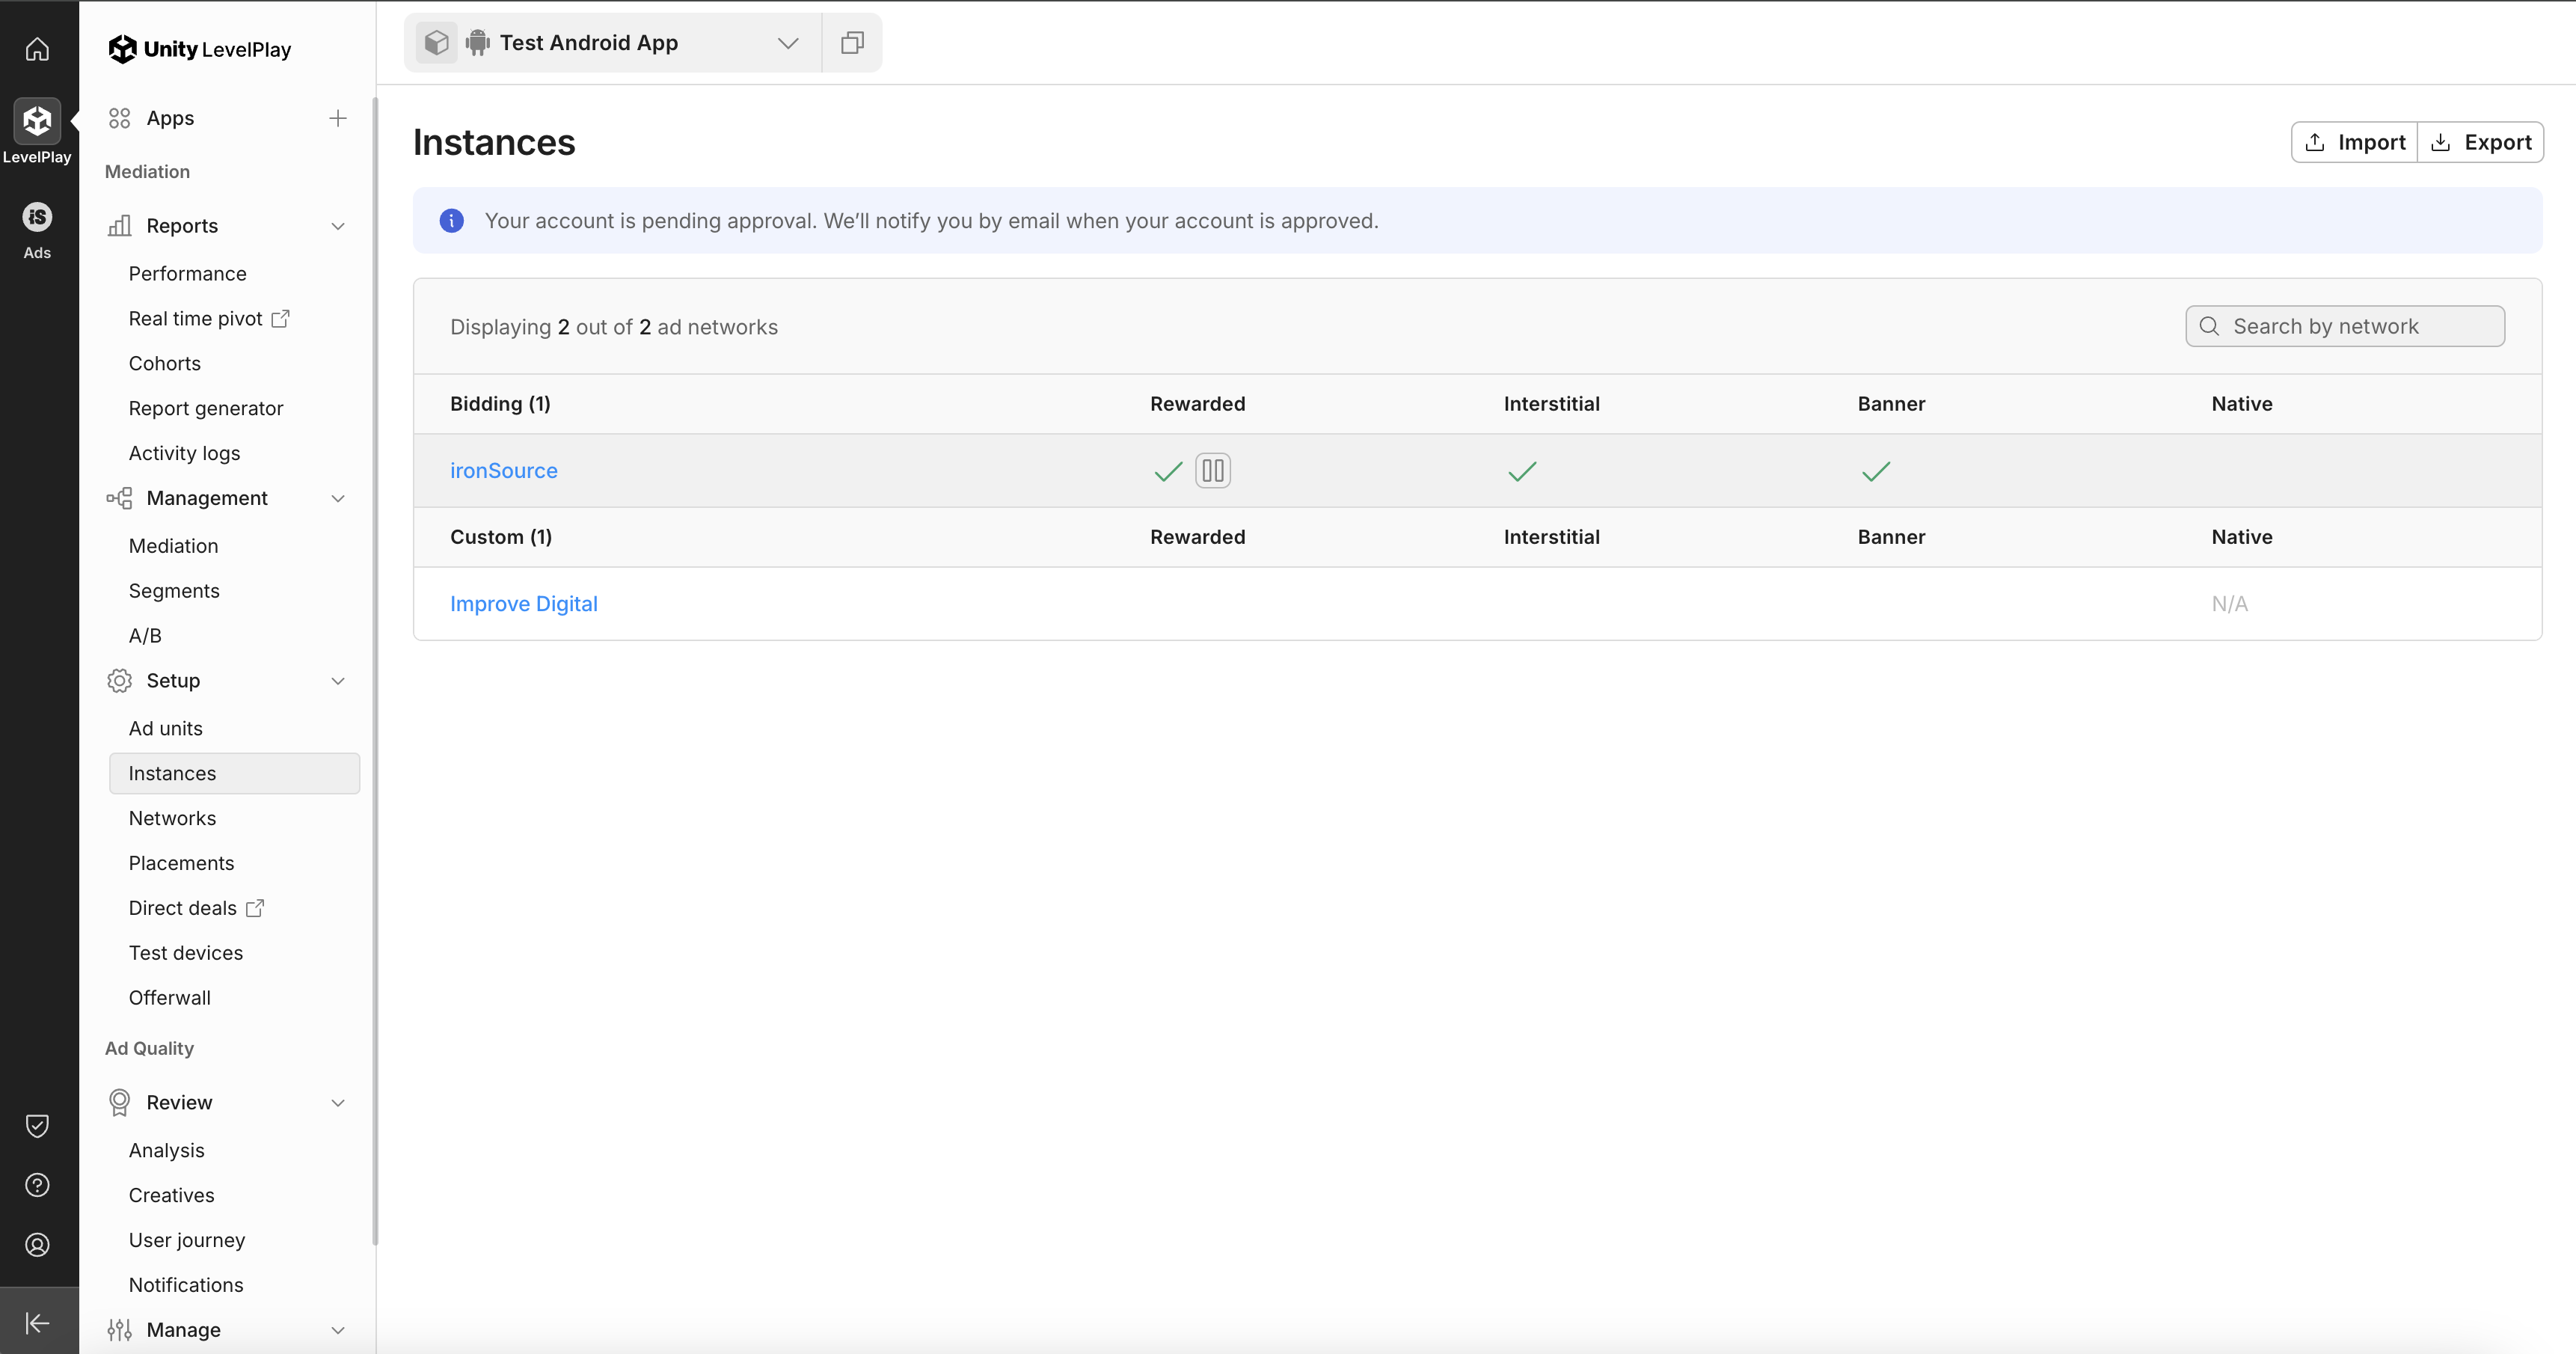Go to Segments
The image size is (2576, 1354).
[173, 591]
